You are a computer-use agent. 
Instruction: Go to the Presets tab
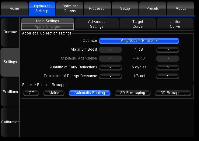point(152,9)
